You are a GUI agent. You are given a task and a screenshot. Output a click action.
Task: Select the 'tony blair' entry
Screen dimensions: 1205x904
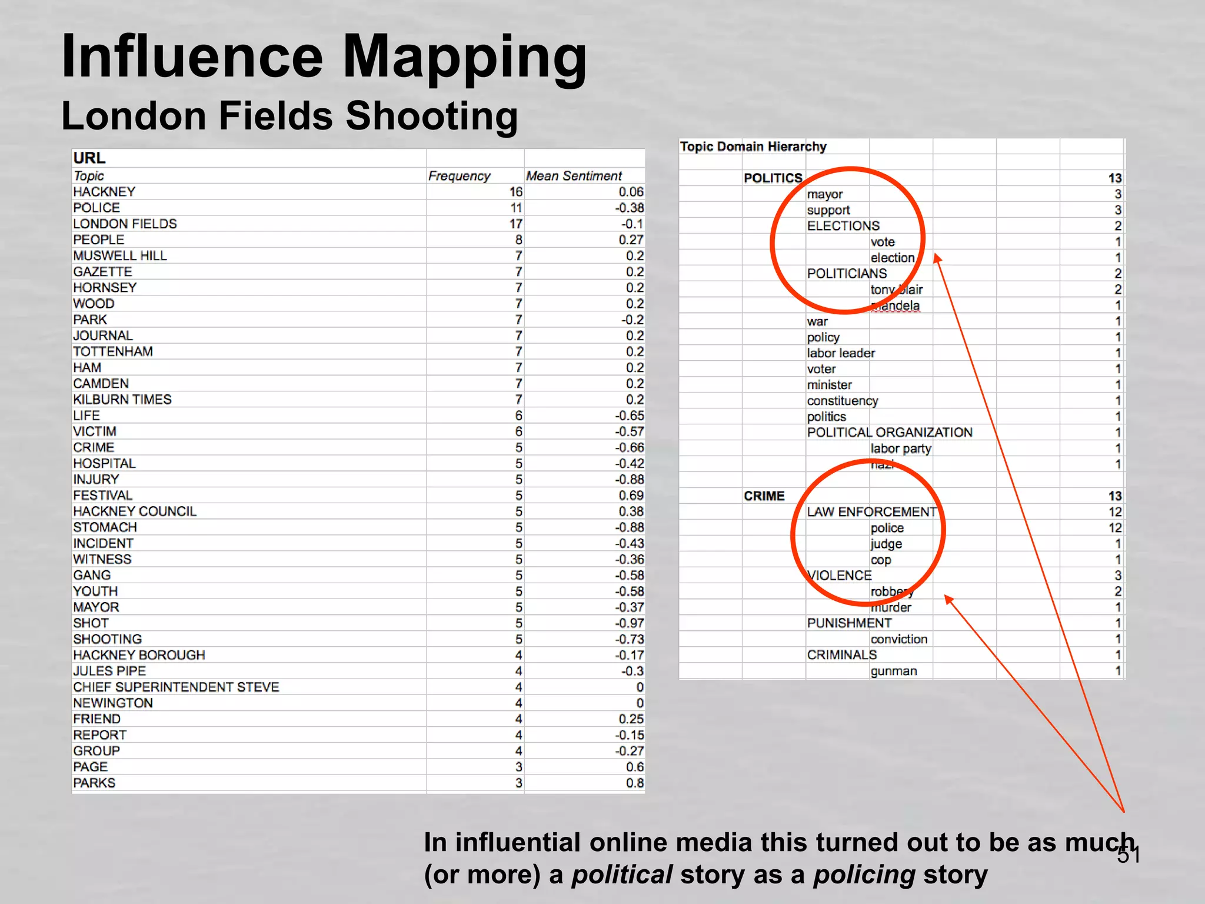click(x=897, y=290)
